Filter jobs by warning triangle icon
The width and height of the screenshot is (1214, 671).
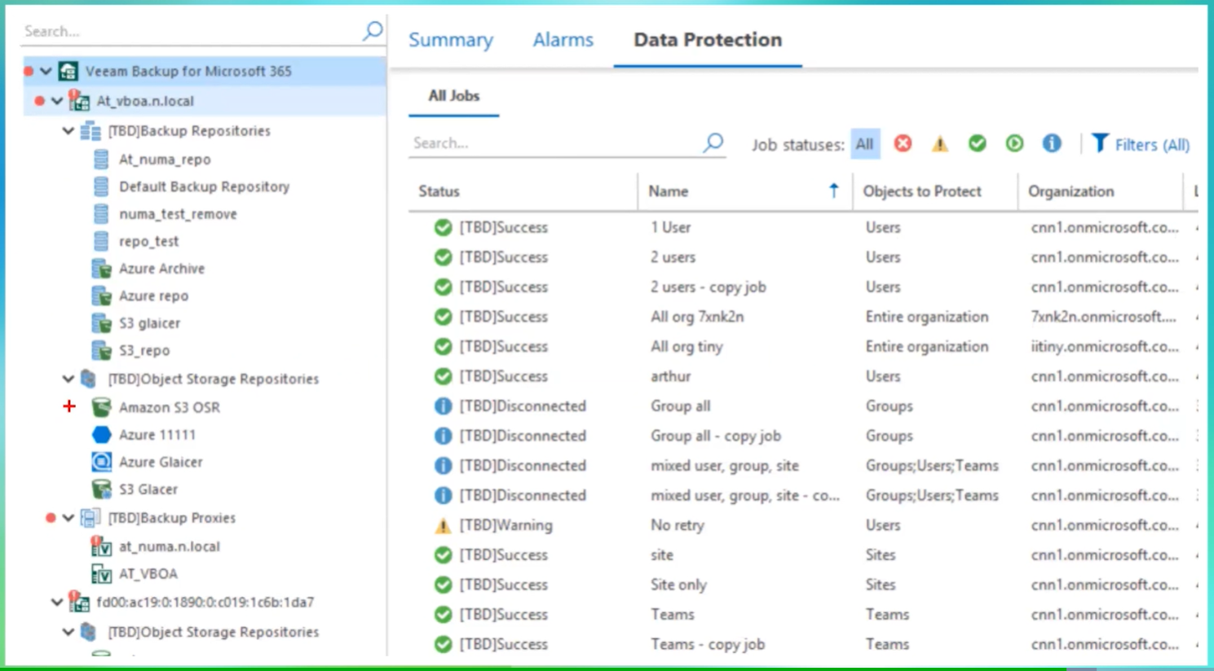(940, 143)
